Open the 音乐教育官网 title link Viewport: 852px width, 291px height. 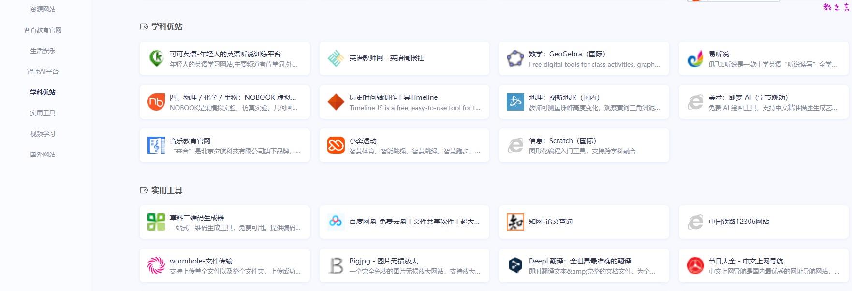point(190,141)
